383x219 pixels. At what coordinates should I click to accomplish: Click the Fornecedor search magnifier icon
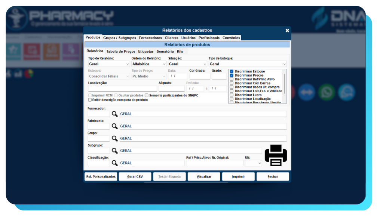point(114,114)
